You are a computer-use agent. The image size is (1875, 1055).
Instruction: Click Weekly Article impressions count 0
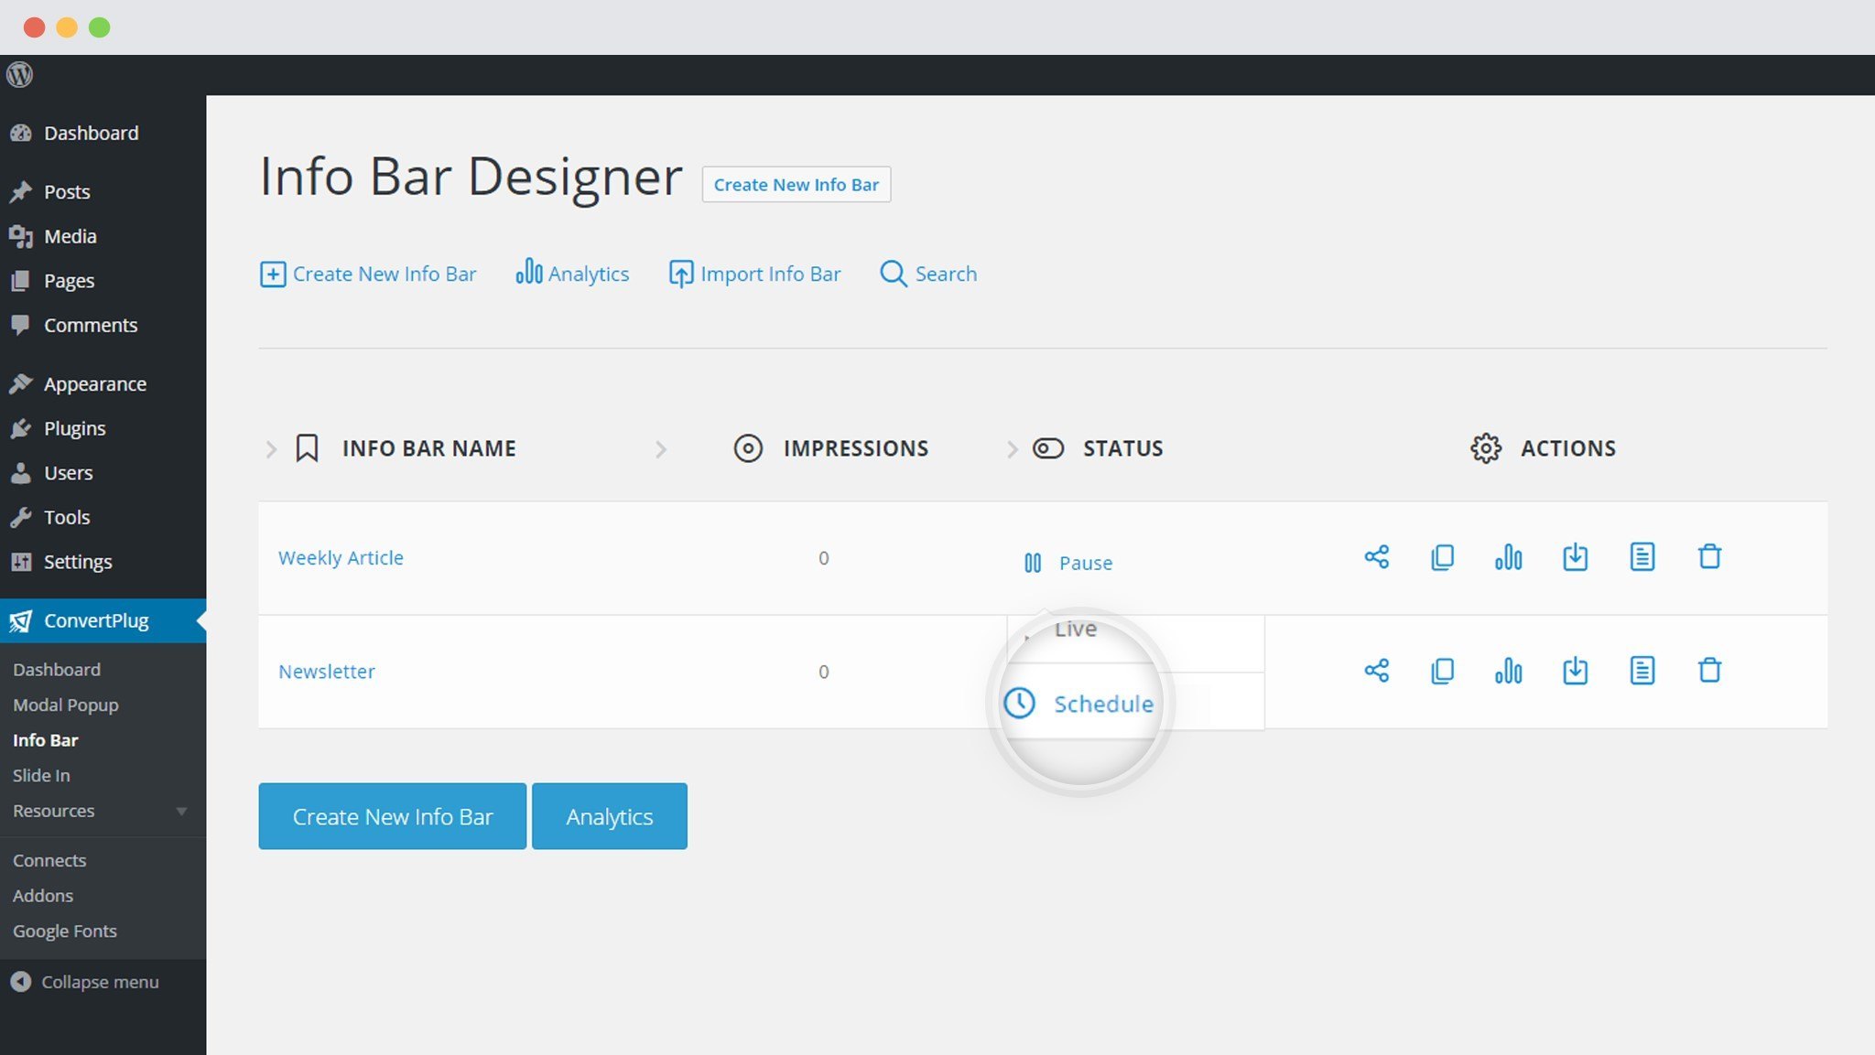pyautogui.click(x=824, y=558)
